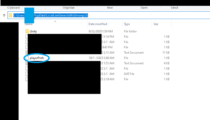The height and width of the screenshot is (120, 210).
Task: Click the Open ribbon group label
Action: coord(144,8)
